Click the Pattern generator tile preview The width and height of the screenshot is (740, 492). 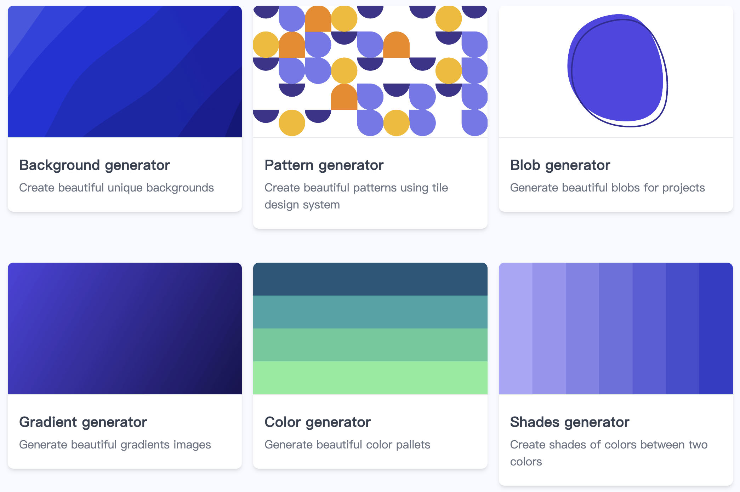click(x=370, y=71)
